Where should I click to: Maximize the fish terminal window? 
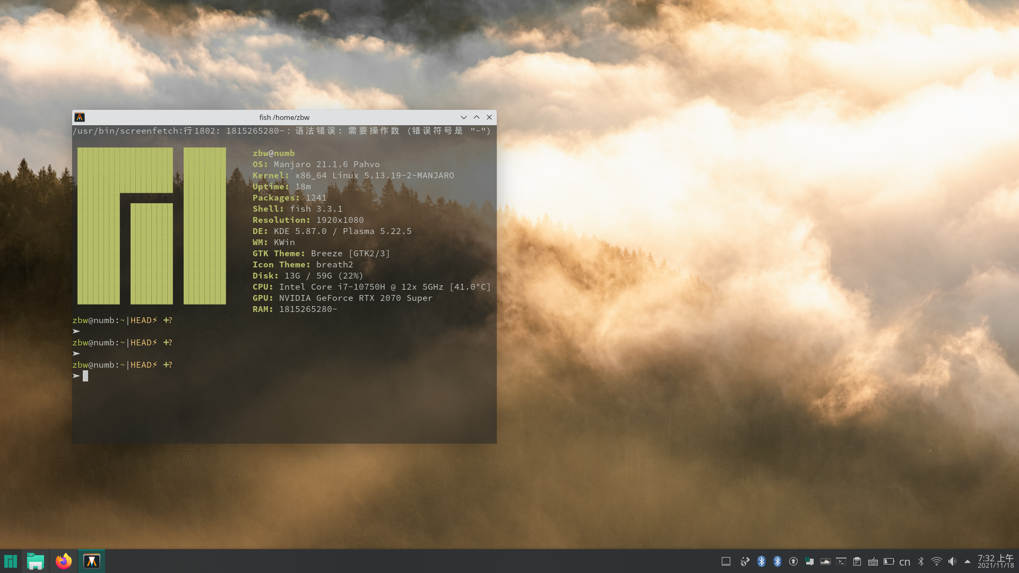(x=477, y=117)
